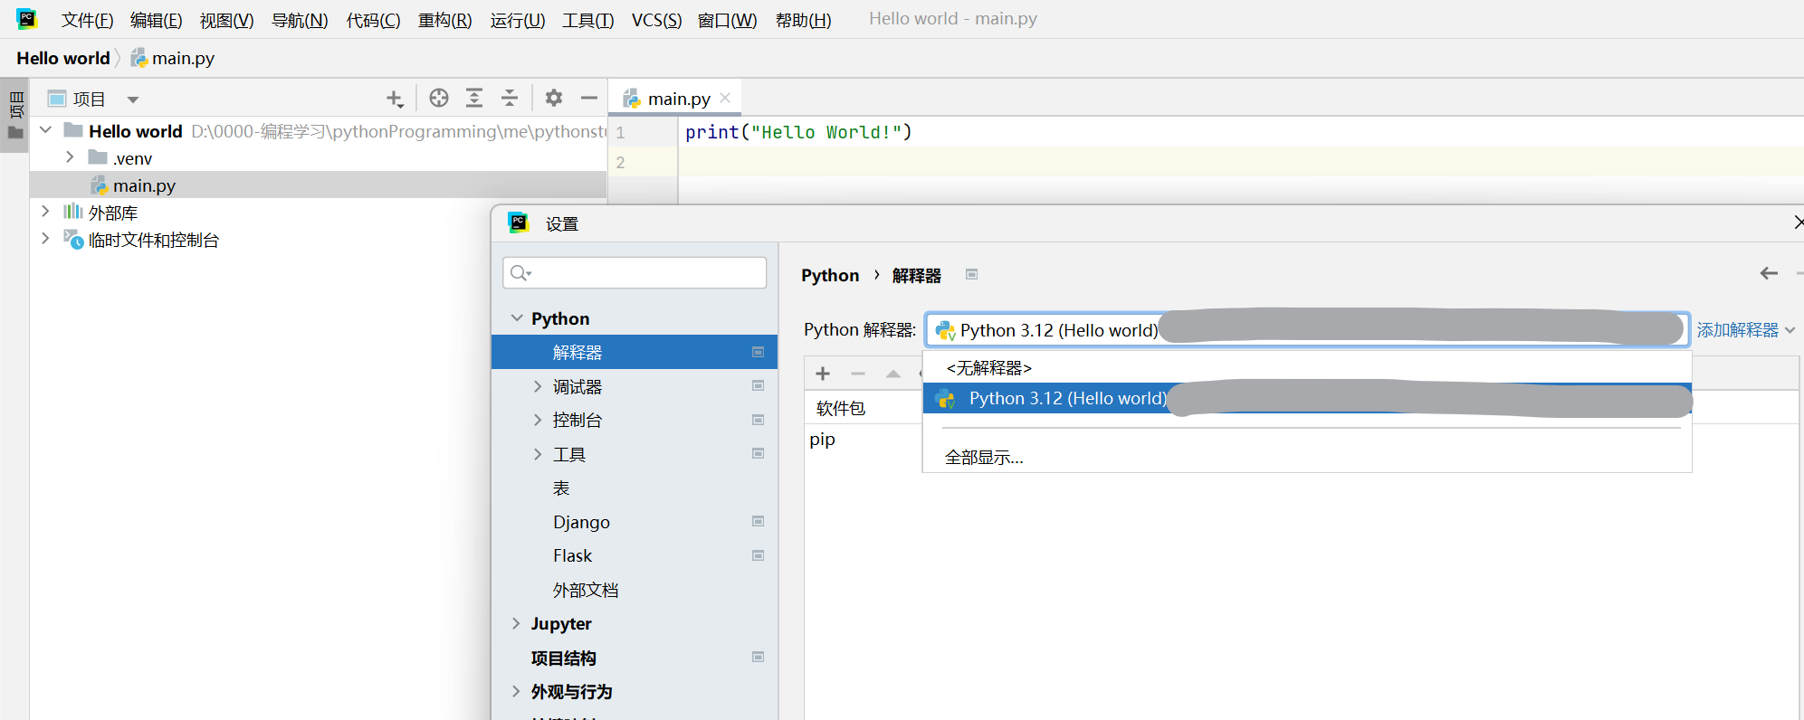Expand the 工具 settings node under Python
The height and width of the screenshot is (720, 1804).
538,454
